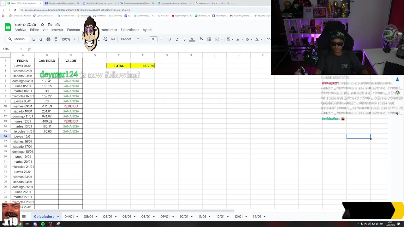Open the font family dropdown
Viewport: 404px width, 227px height.
point(130,39)
